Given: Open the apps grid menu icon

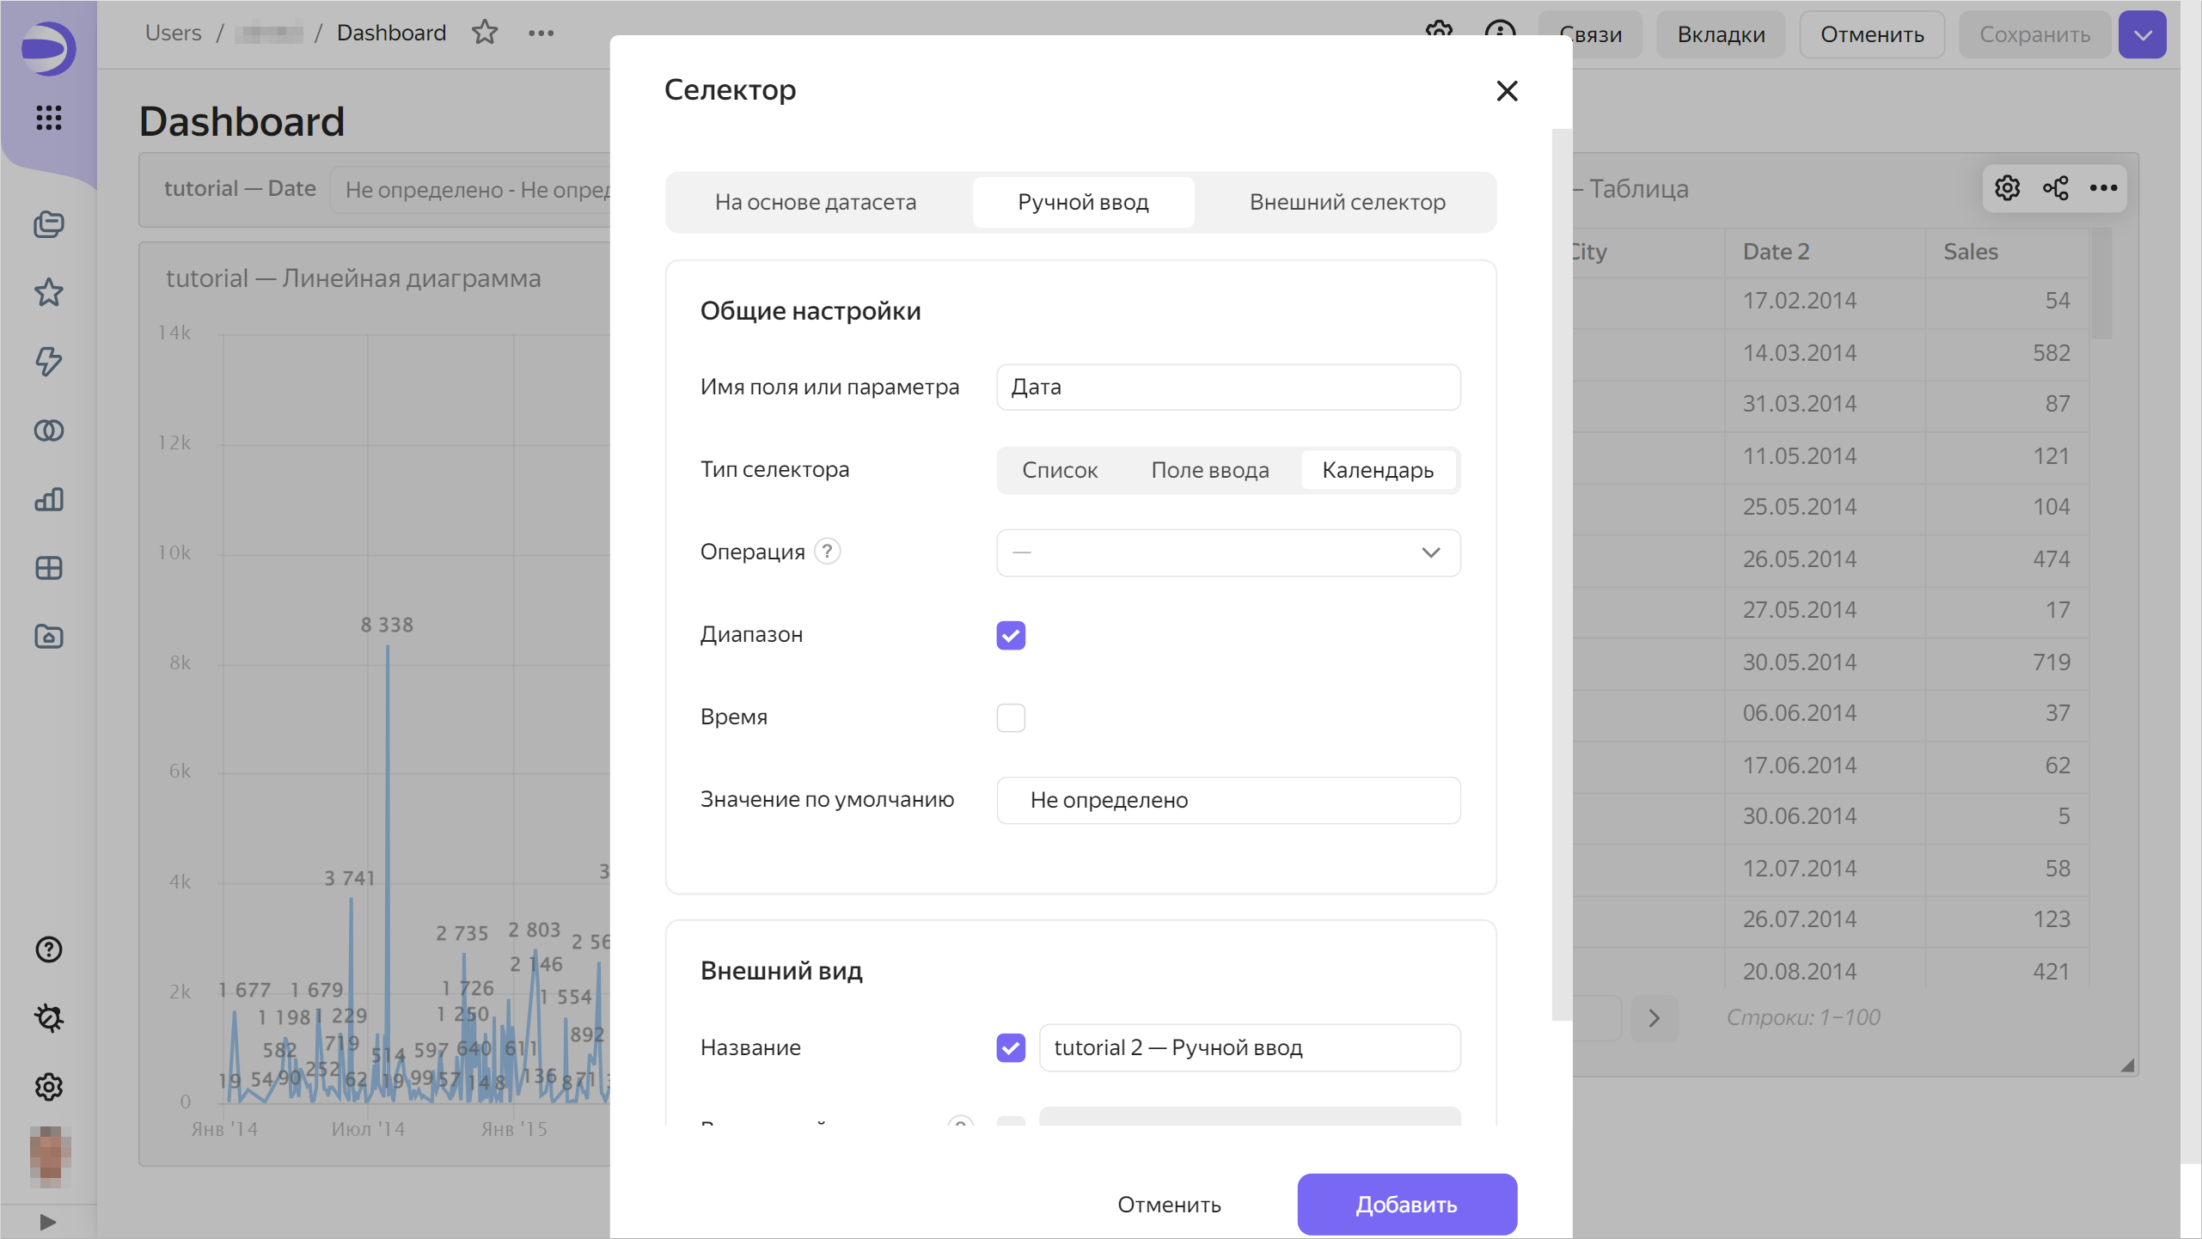Looking at the screenshot, I should tap(49, 118).
